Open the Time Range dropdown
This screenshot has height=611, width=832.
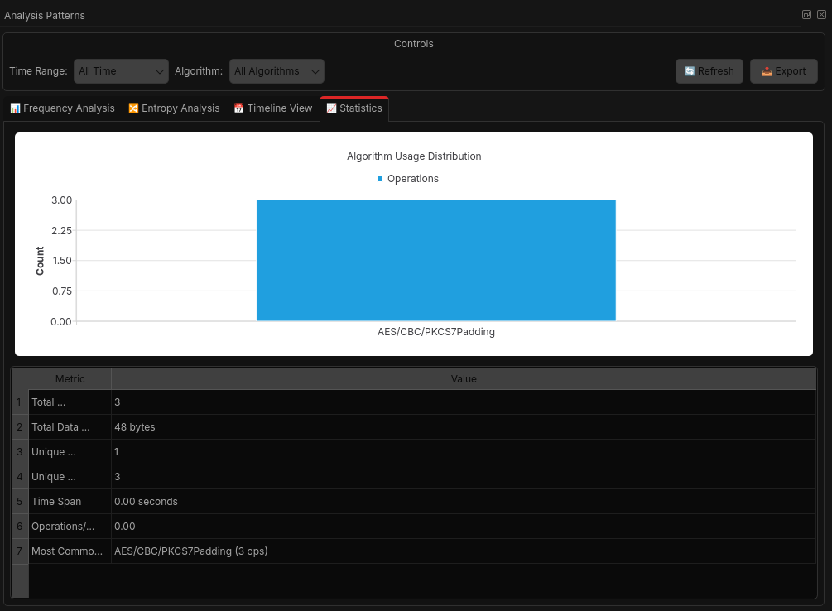click(121, 71)
